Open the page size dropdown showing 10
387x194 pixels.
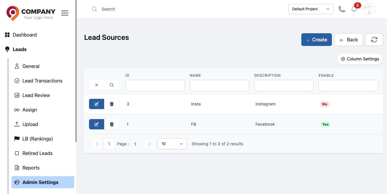[x=172, y=144]
